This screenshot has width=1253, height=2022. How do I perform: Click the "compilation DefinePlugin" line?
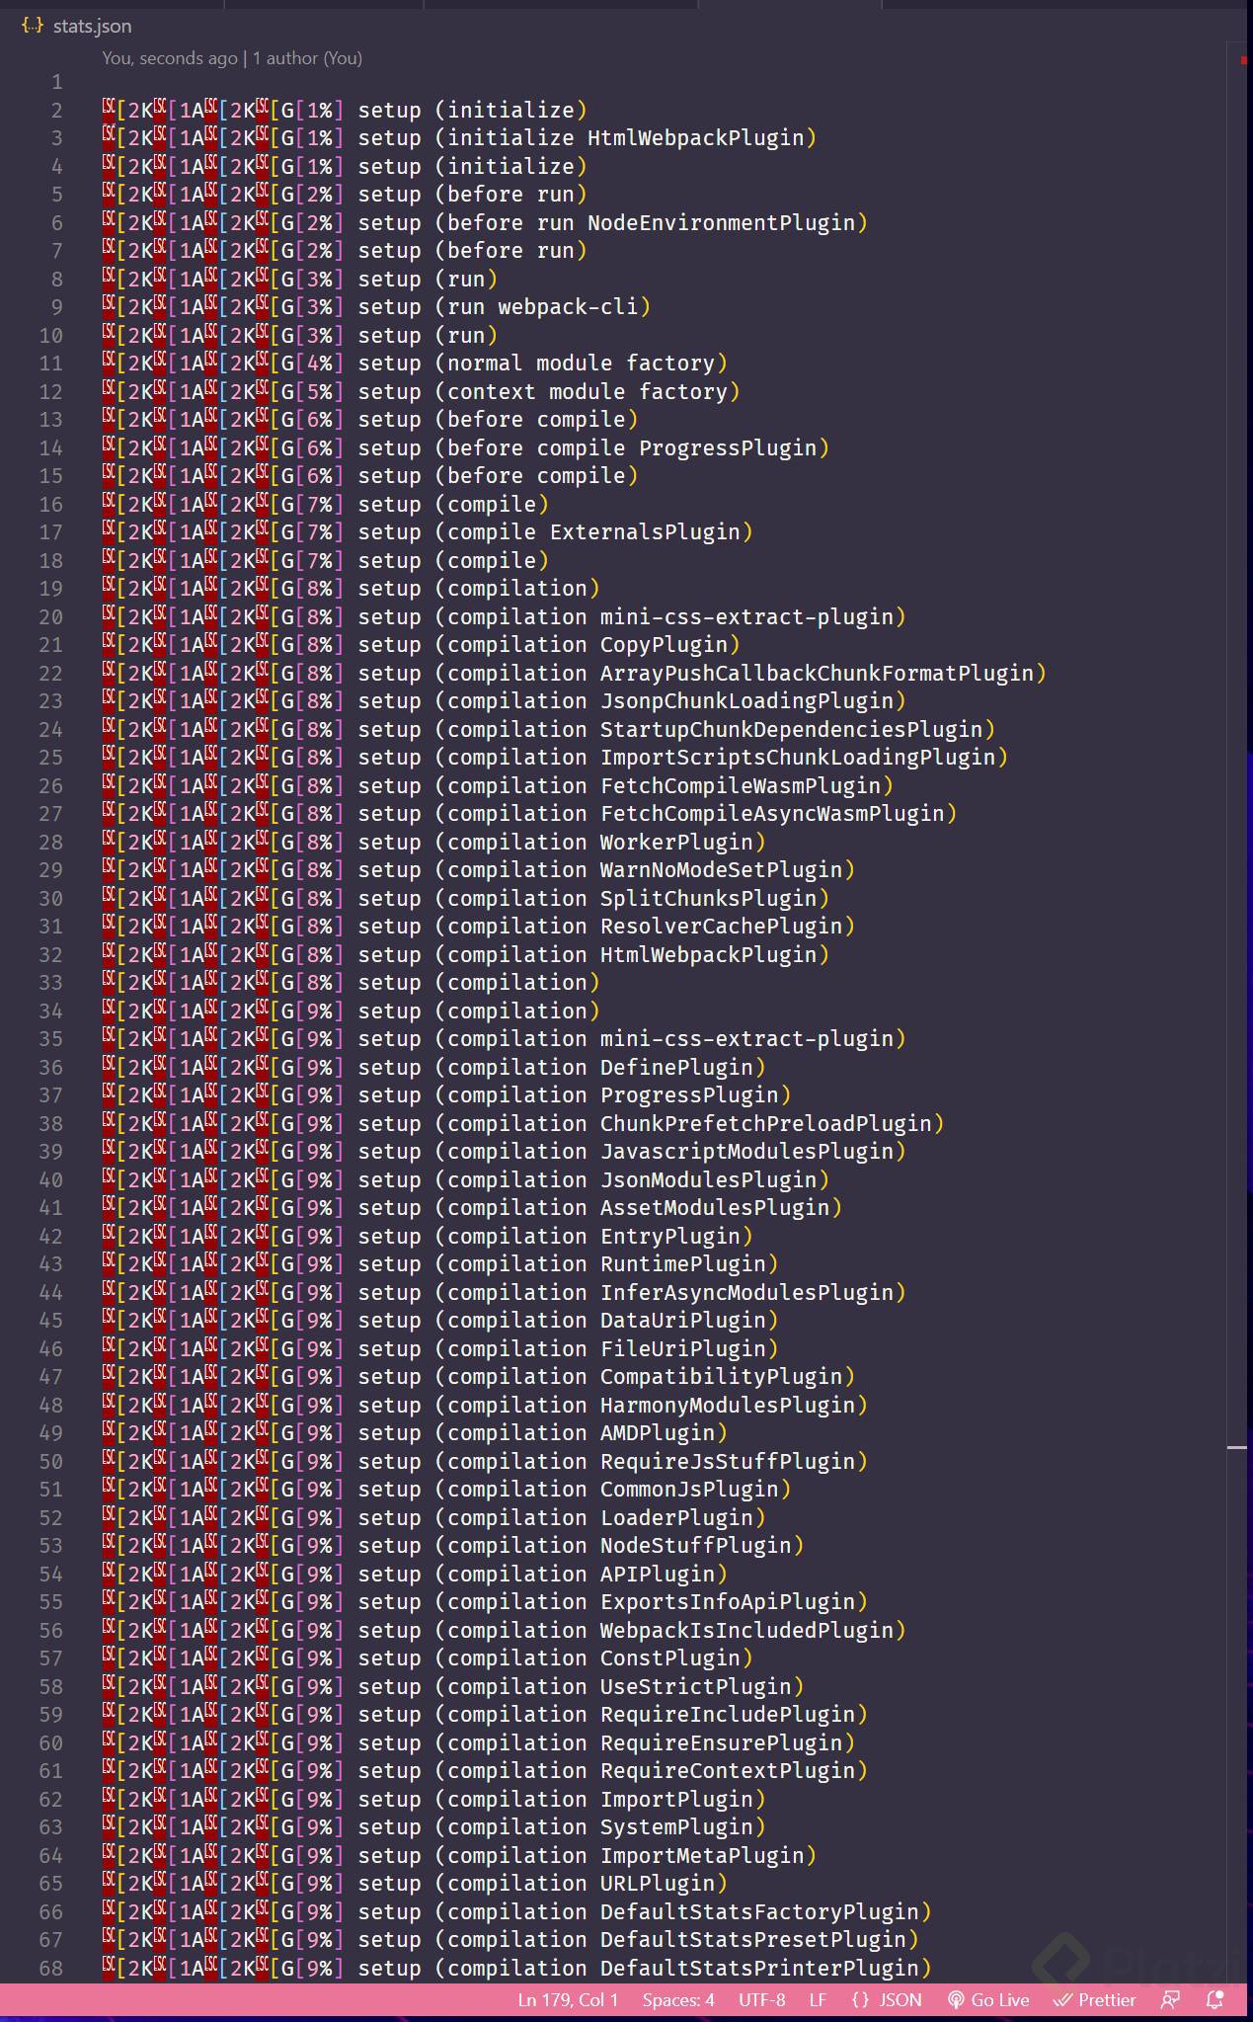(x=434, y=1068)
